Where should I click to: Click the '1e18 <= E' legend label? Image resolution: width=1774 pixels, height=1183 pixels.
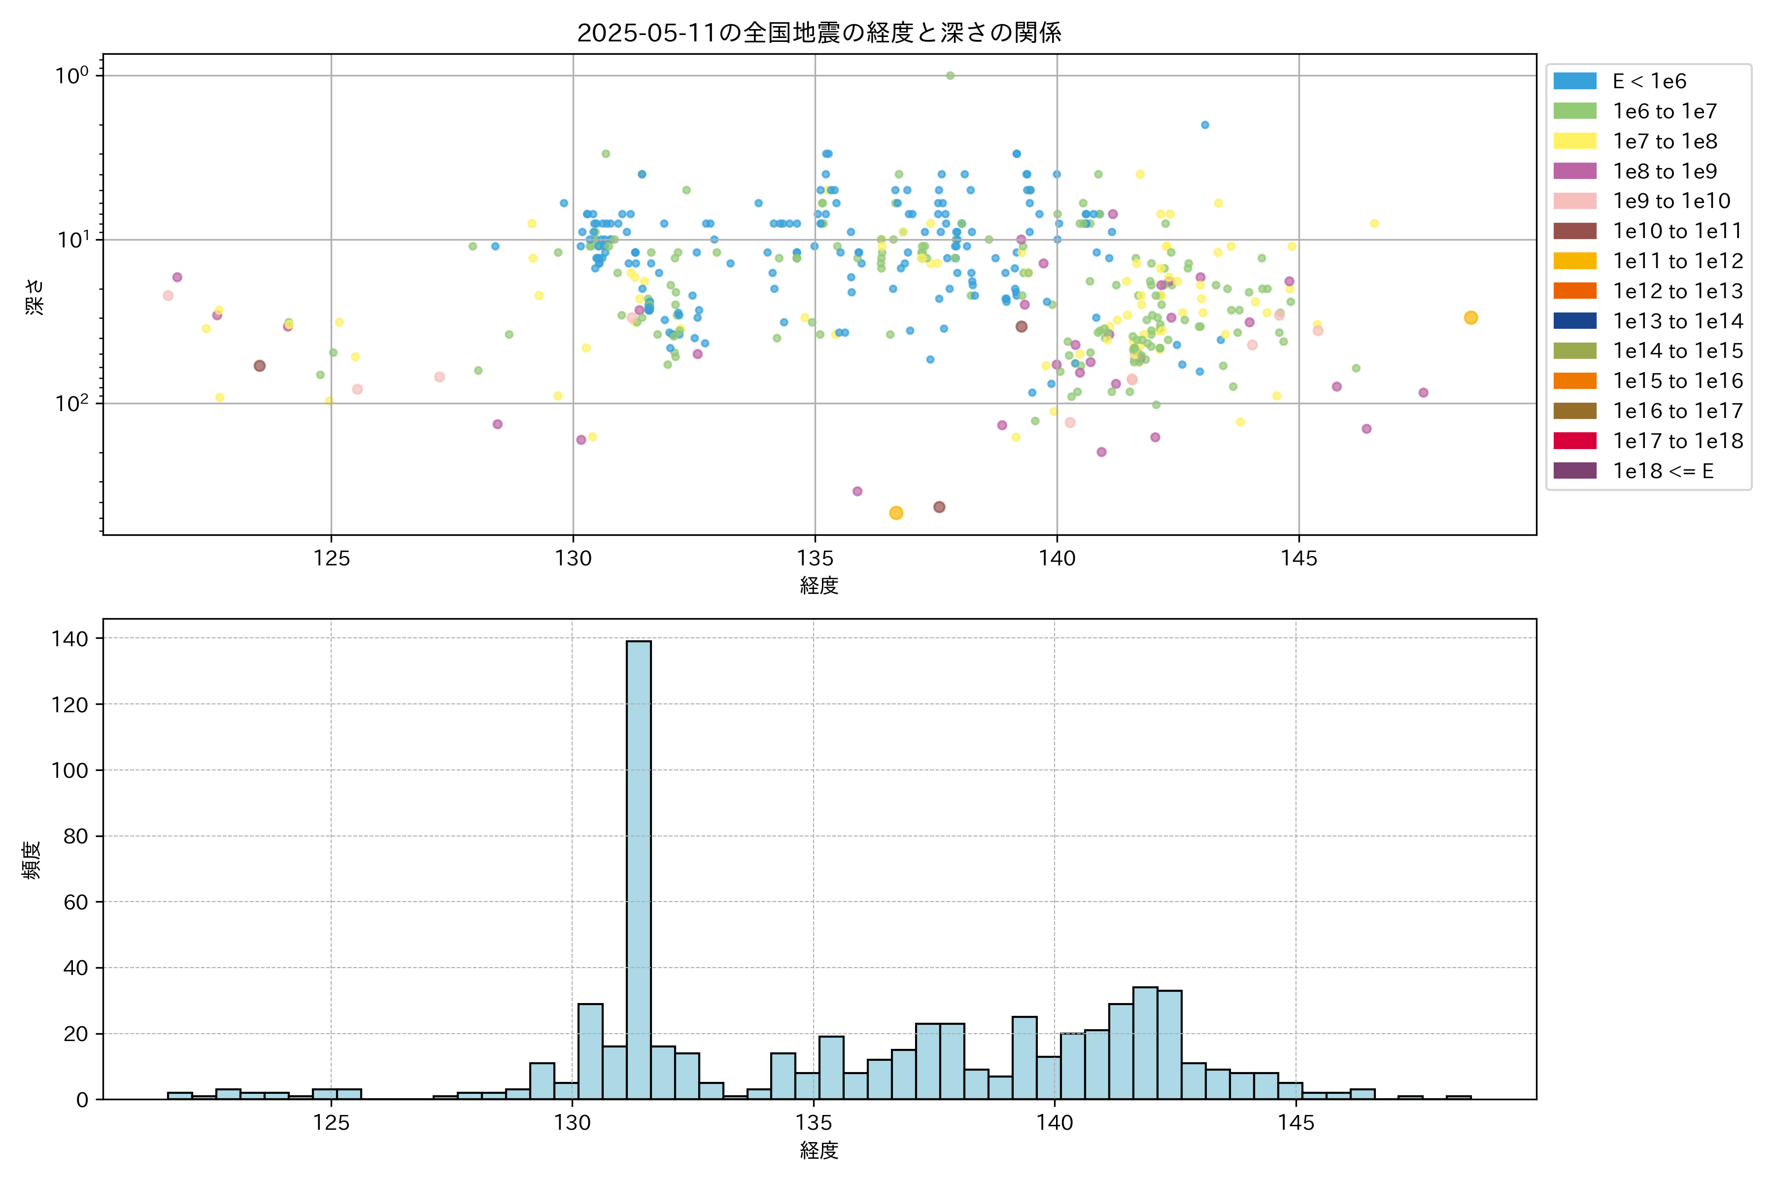pos(1662,471)
